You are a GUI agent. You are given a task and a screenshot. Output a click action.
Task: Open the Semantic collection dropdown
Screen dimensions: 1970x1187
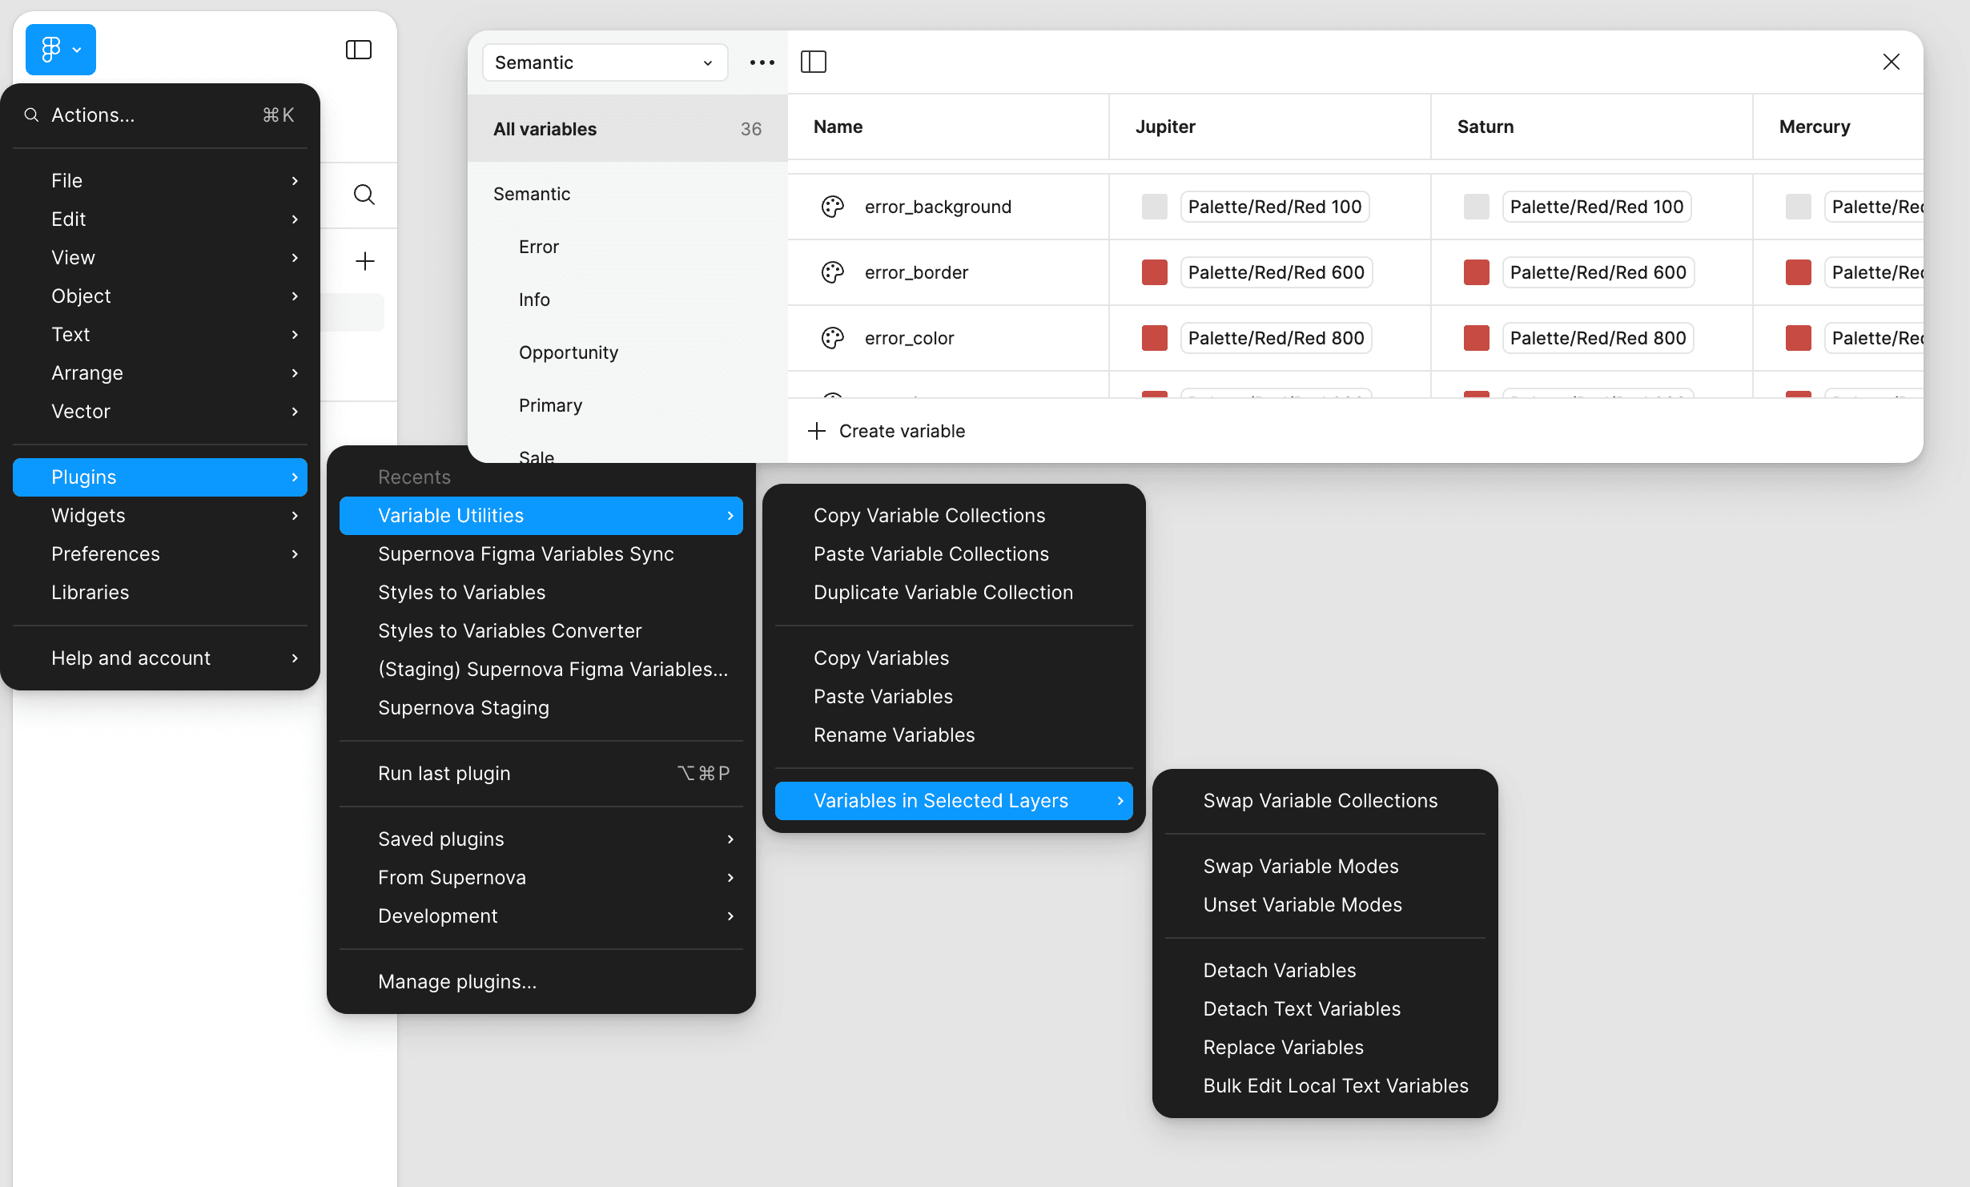605,62
